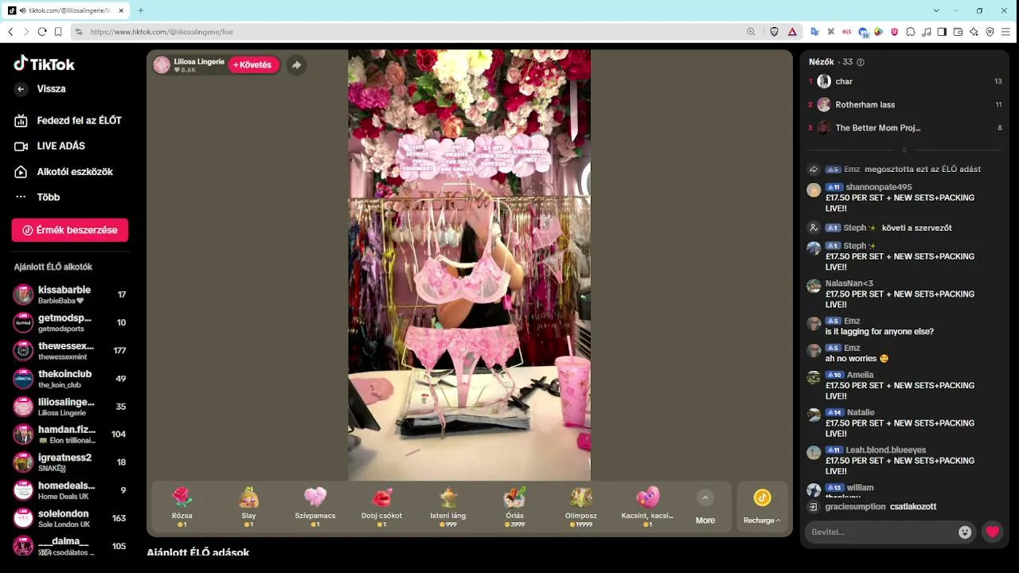Open Fedezd fel az ÉLŐT page
1019x573 pixels.
68,120
